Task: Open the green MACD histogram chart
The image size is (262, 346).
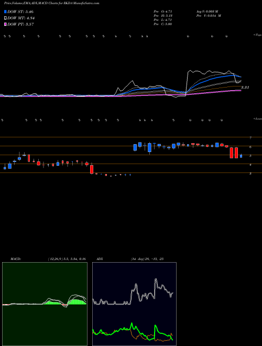Action: tap(45, 304)
